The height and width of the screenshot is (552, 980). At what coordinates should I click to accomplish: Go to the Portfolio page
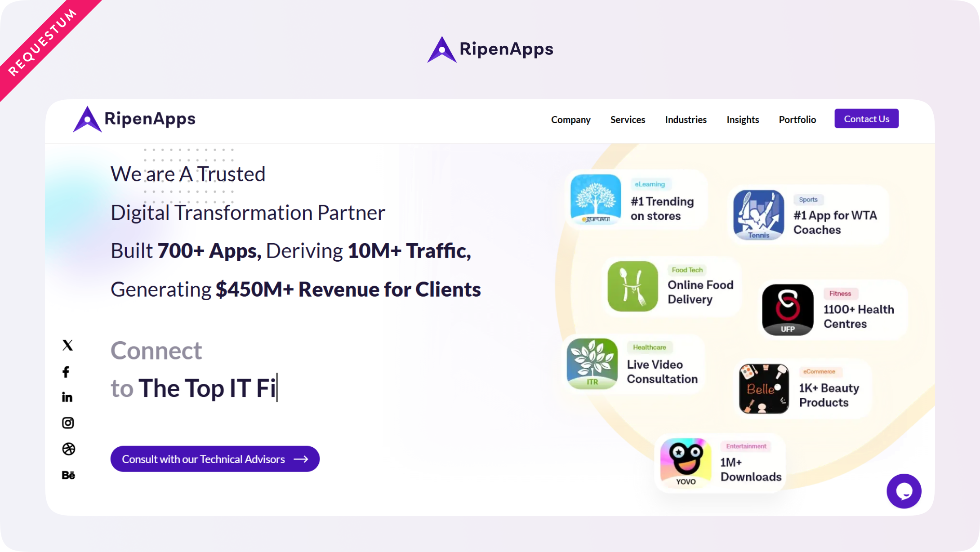(x=797, y=120)
